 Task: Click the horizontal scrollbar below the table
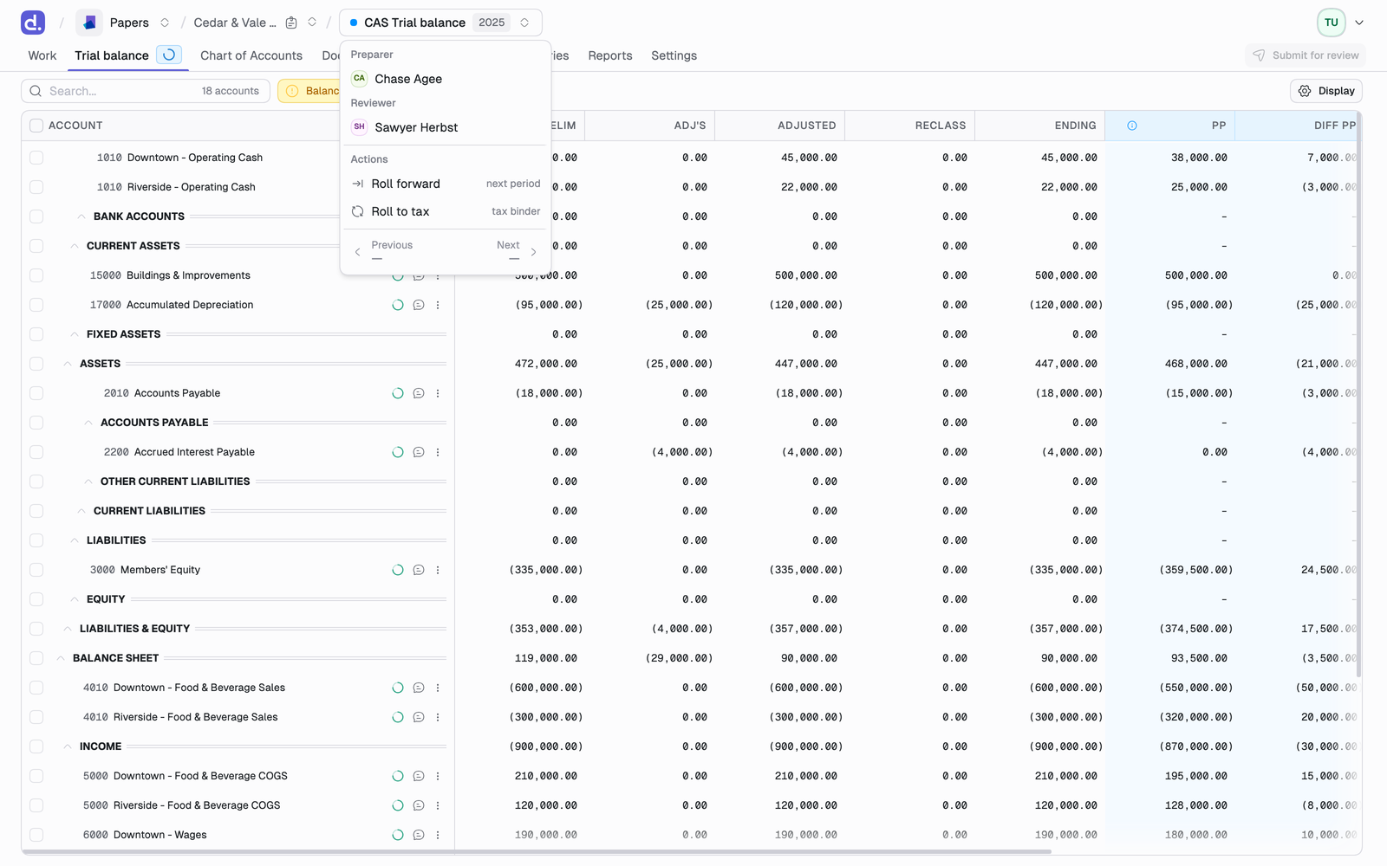(x=537, y=852)
